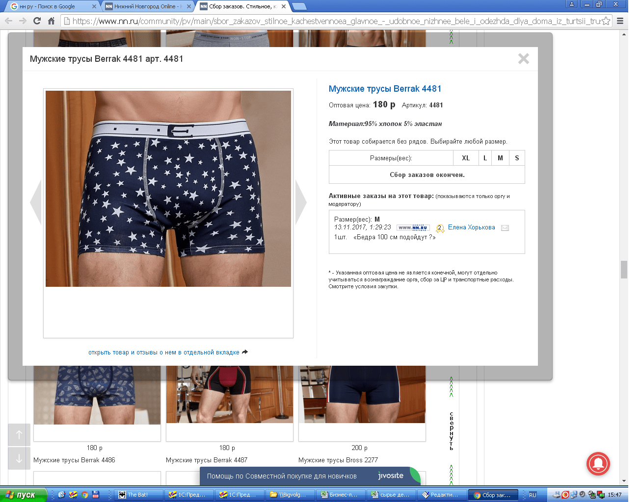Click the Windows 'пуск' Start button
This screenshot has height=502, width=640.
tap(23, 495)
